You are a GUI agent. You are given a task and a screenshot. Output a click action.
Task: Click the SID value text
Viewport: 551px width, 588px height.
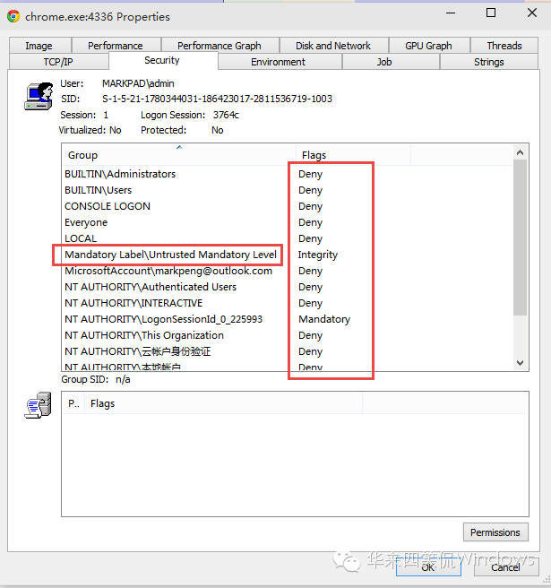click(x=217, y=99)
